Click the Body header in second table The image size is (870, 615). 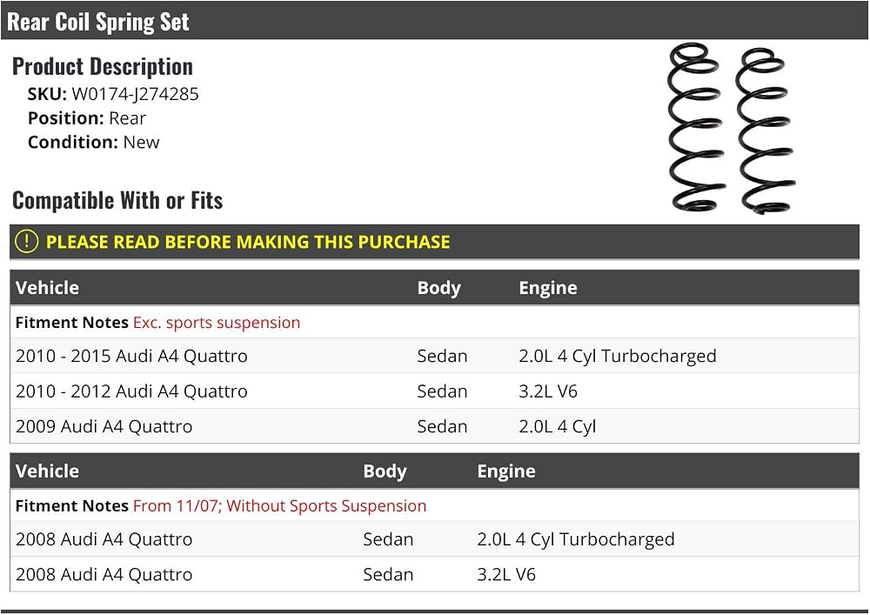point(385,471)
